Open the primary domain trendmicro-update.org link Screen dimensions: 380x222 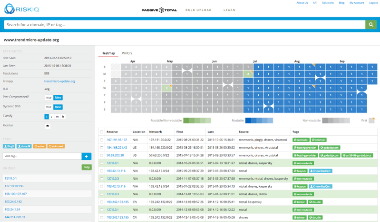point(59,81)
